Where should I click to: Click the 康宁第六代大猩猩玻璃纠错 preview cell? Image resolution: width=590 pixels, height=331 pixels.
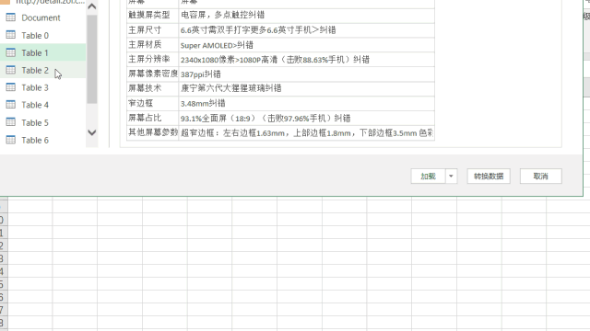[306, 88]
